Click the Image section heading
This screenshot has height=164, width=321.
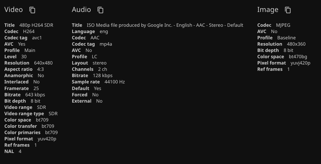tap(267, 10)
